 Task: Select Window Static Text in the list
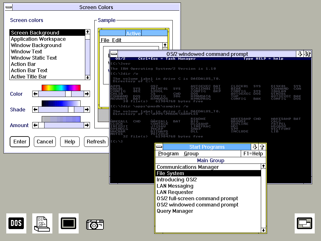coord(47,58)
